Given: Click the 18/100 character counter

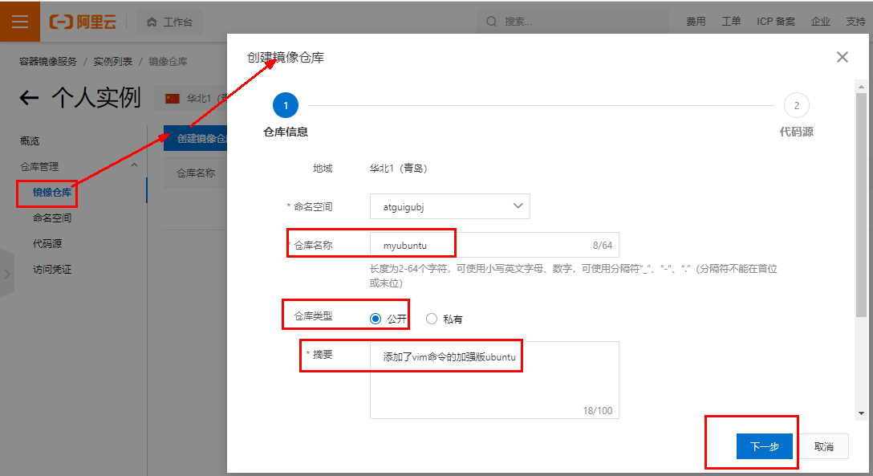Looking at the screenshot, I should tap(598, 410).
